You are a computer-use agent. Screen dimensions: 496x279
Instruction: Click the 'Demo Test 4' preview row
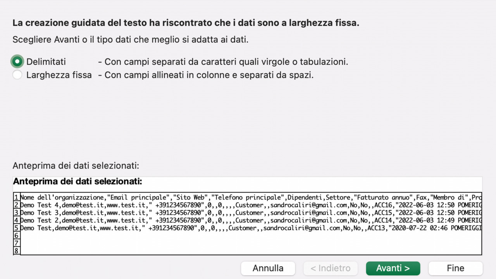[251, 205]
